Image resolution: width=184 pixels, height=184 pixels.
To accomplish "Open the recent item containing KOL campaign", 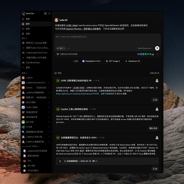I will pos(36,43).
